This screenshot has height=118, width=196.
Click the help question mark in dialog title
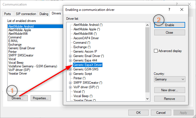169,9
